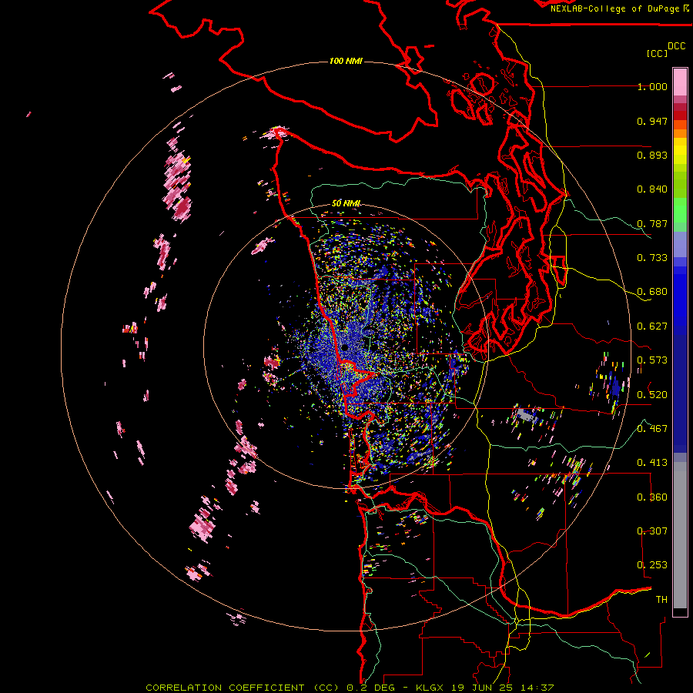Screen dimensions: 693x693
Task: Click the 0.413 scale value
Action: 652,463
